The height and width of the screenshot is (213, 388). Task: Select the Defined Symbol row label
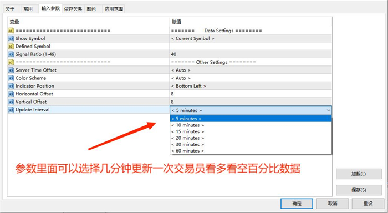[33, 46]
